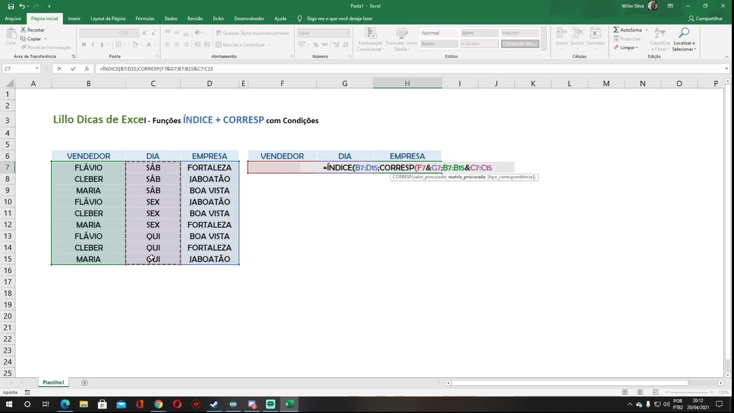
Task: Click the Recortar (Cut) command
Action: click(32, 30)
